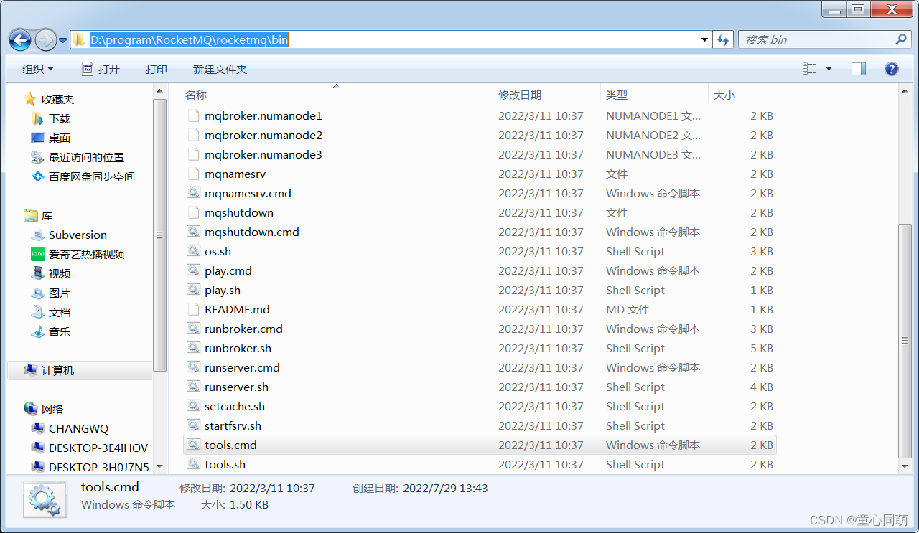Image resolution: width=919 pixels, height=533 pixels.
Task: Click the runserver.cmd file icon
Action: [192, 367]
